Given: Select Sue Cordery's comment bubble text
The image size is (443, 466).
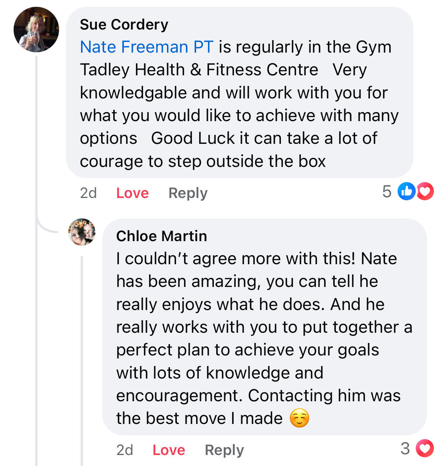Looking at the screenshot, I should [239, 104].
